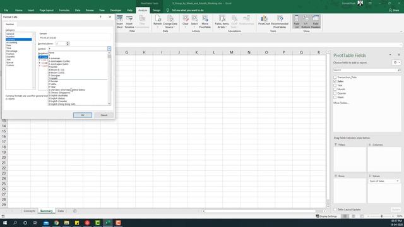The width and height of the screenshot is (404, 227).
Task: Enable the Defer Layout Update checkbox
Action: point(335,209)
